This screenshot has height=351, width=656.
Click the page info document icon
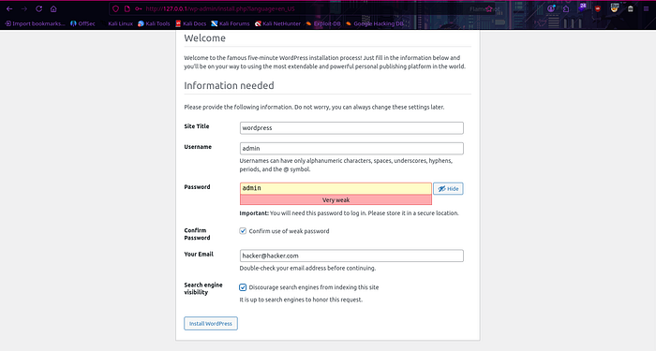tap(127, 8)
